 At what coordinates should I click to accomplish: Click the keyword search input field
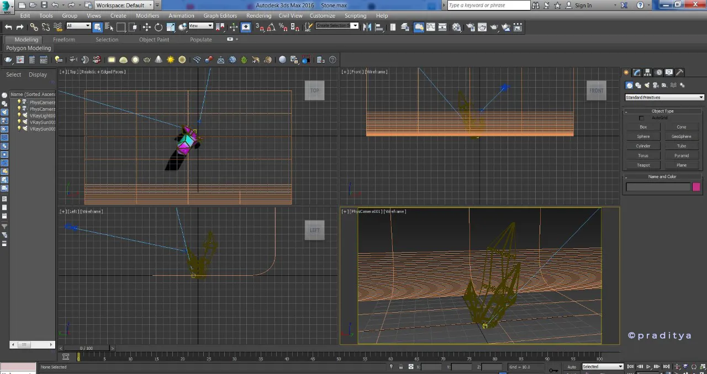pos(488,6)
